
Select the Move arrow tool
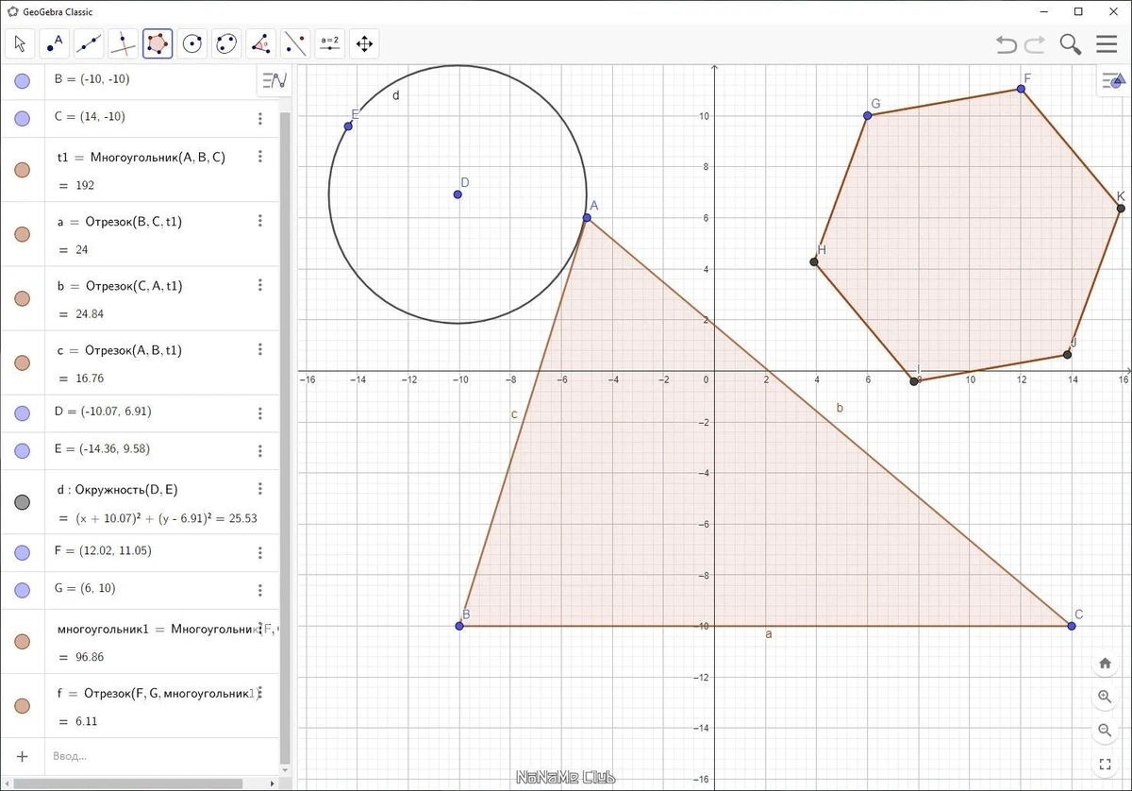21,43
